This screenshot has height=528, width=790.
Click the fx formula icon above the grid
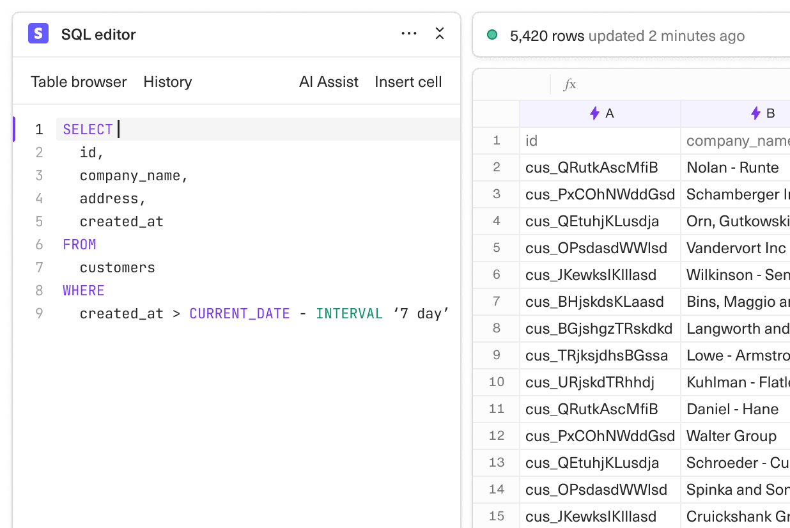pyautogui.click(x=569, y=84)
